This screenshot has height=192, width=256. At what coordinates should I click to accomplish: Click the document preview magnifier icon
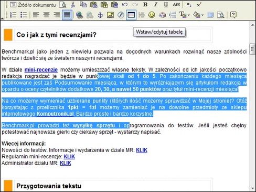[x=62, y=5]
